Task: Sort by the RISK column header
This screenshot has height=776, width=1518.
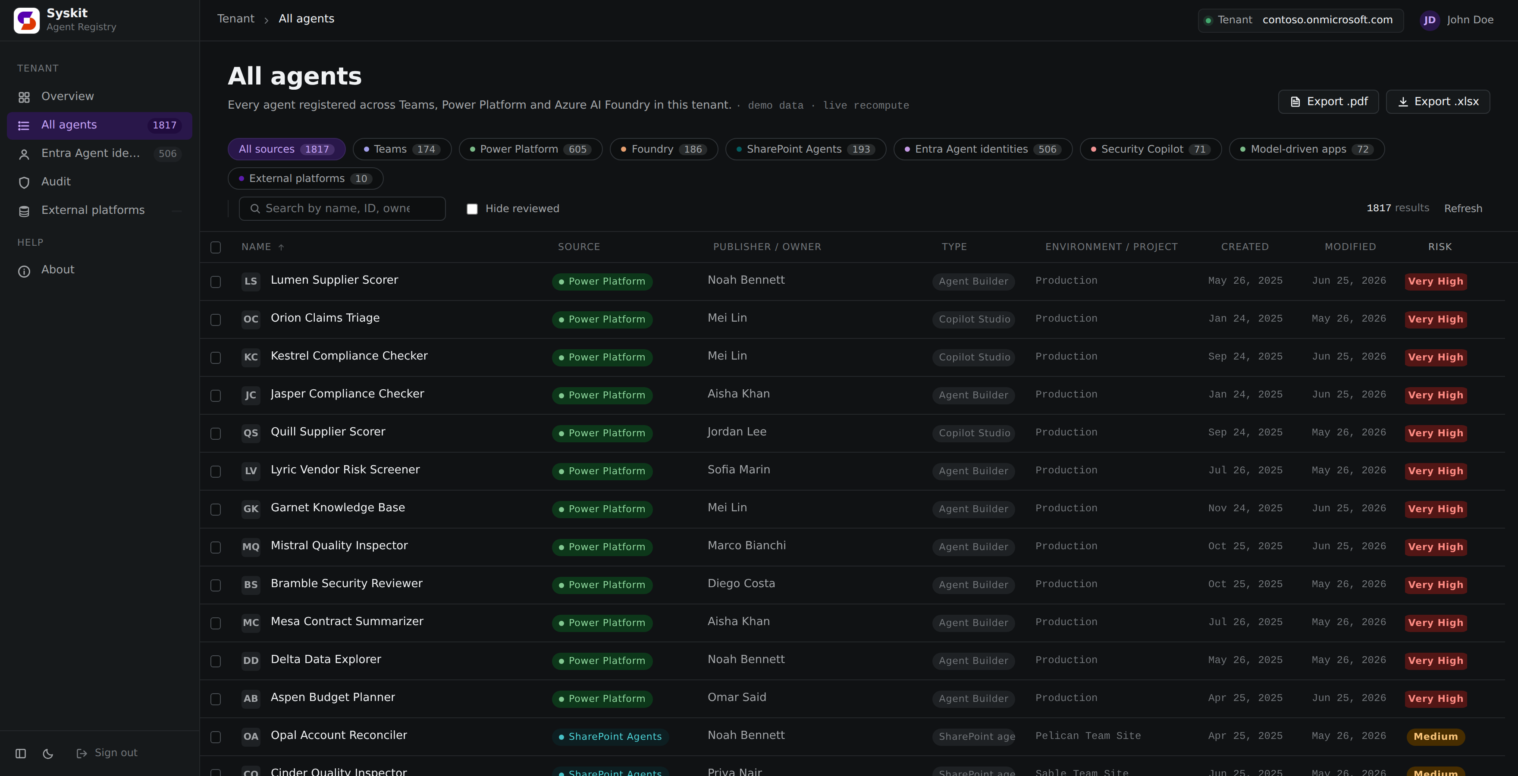Action: [x=1440, y=247]
